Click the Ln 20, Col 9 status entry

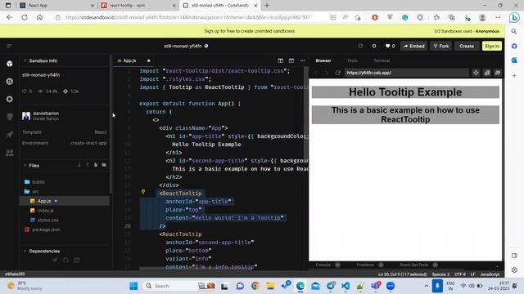tap(402, 274)
